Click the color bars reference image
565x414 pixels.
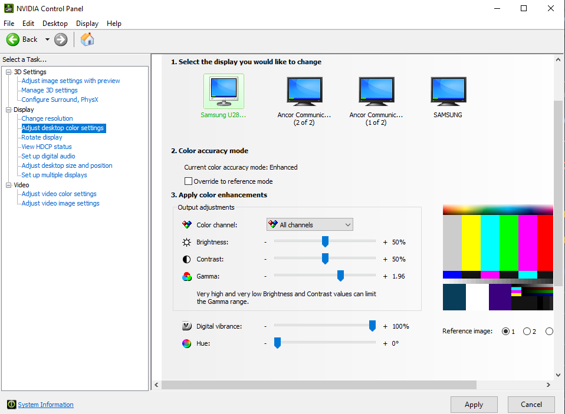pyautogui.click(x=498, y=257)
